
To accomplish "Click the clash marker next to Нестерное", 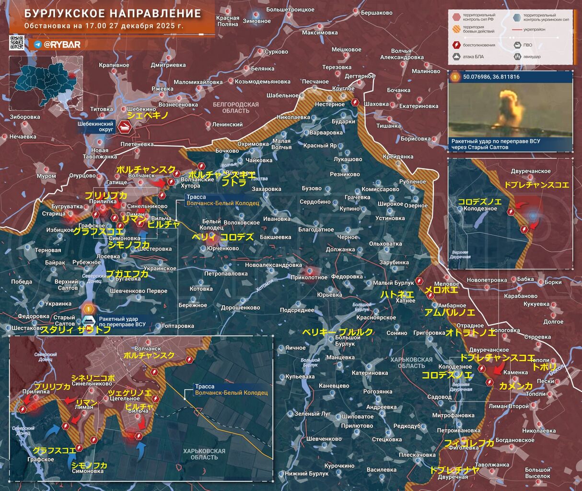I will click(355, 102).
